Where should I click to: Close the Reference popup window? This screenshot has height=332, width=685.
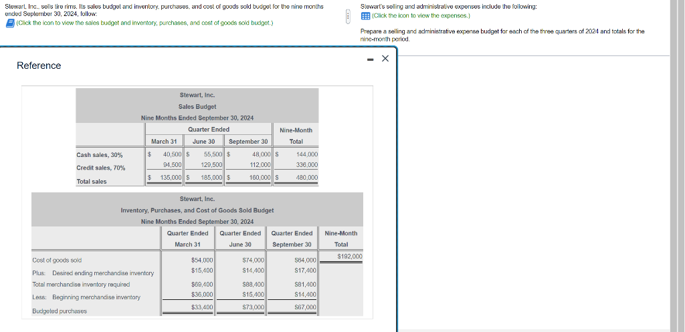coord(385,59)
